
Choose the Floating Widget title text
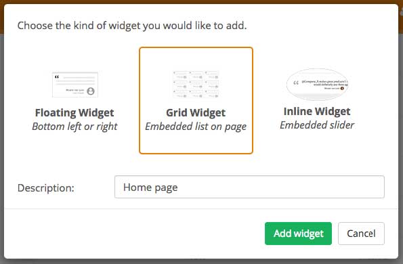point(75,113)
